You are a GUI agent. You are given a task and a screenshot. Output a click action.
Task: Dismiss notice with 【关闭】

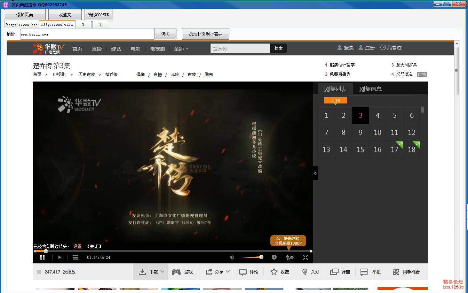94,246
